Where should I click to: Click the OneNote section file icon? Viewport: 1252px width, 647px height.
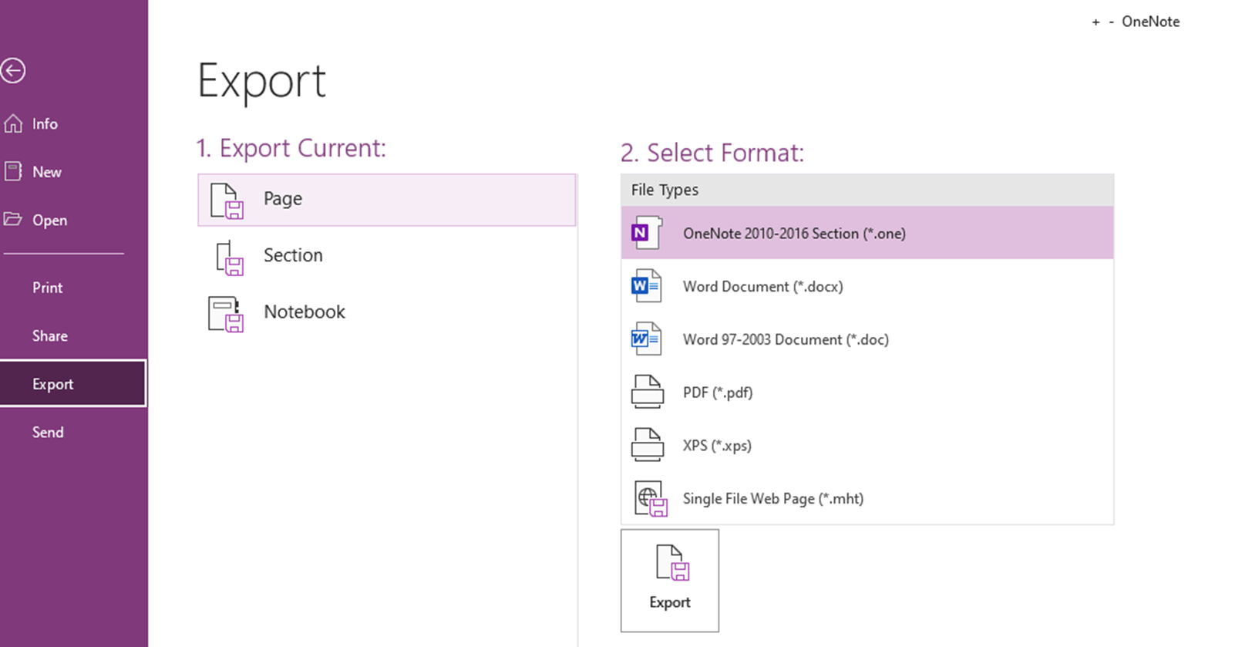point(646,233)
